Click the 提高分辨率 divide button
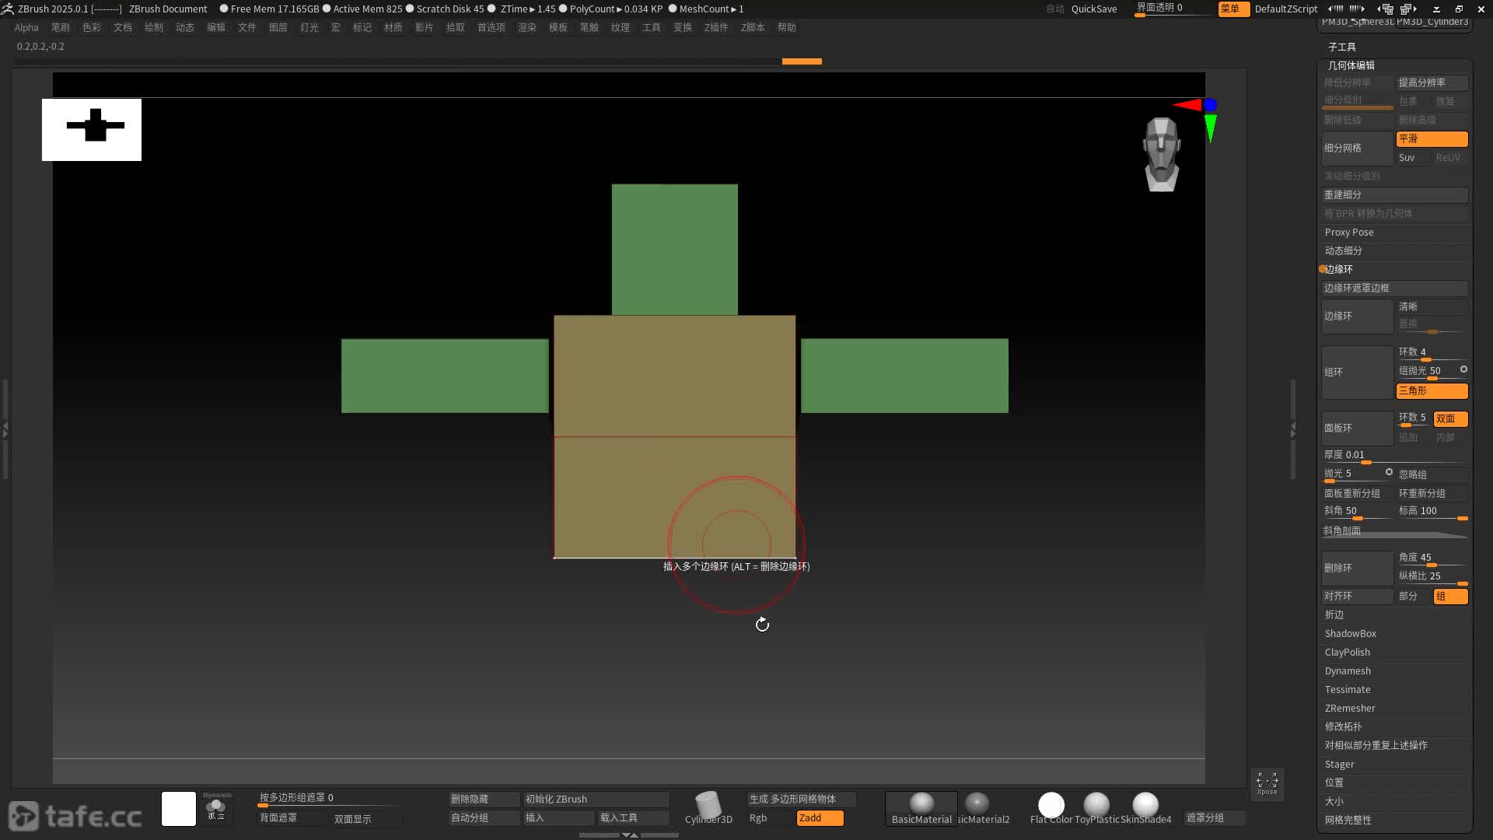The image size is (1493, 840). [x=1432, y=82]
